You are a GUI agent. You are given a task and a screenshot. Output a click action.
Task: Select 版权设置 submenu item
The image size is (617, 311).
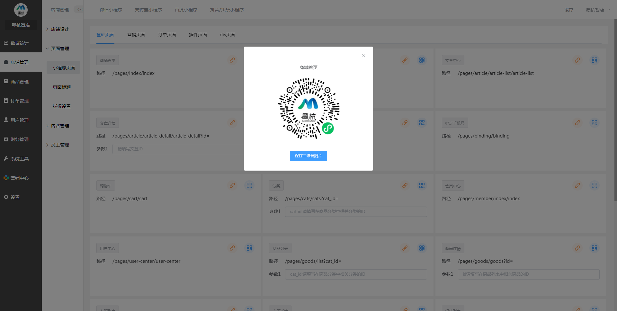click(62, 106)
